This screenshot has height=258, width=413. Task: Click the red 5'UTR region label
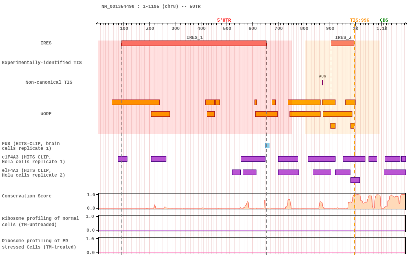click(224, 20)
